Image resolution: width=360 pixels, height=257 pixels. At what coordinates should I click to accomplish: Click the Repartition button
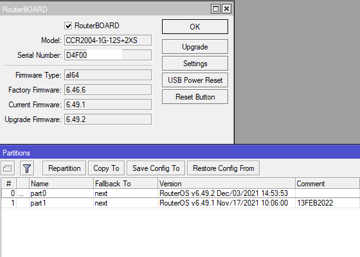64,168
